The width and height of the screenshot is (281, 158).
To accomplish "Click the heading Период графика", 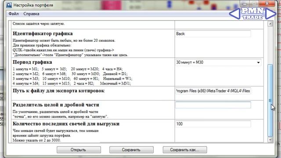I will click(32, 62).
